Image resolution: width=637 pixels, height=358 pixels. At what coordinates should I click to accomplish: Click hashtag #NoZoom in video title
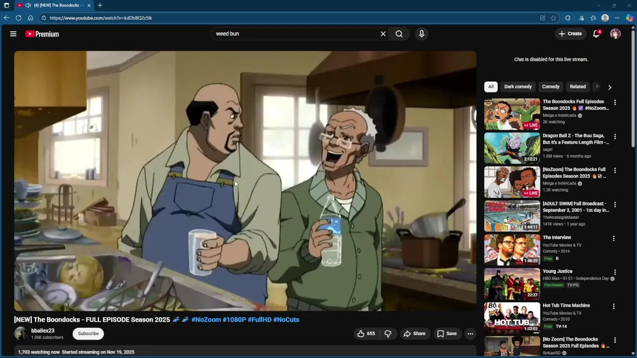(x=206, y=320)
